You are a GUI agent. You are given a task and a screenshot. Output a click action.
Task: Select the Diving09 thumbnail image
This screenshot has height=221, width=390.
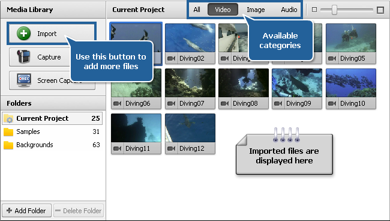coord(297,83)
